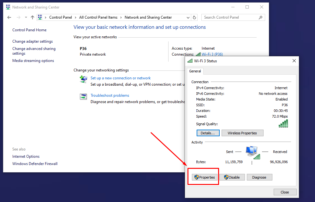The image size is (315, 202).
Task: Open address bar history dropdown
Action: 188,17
